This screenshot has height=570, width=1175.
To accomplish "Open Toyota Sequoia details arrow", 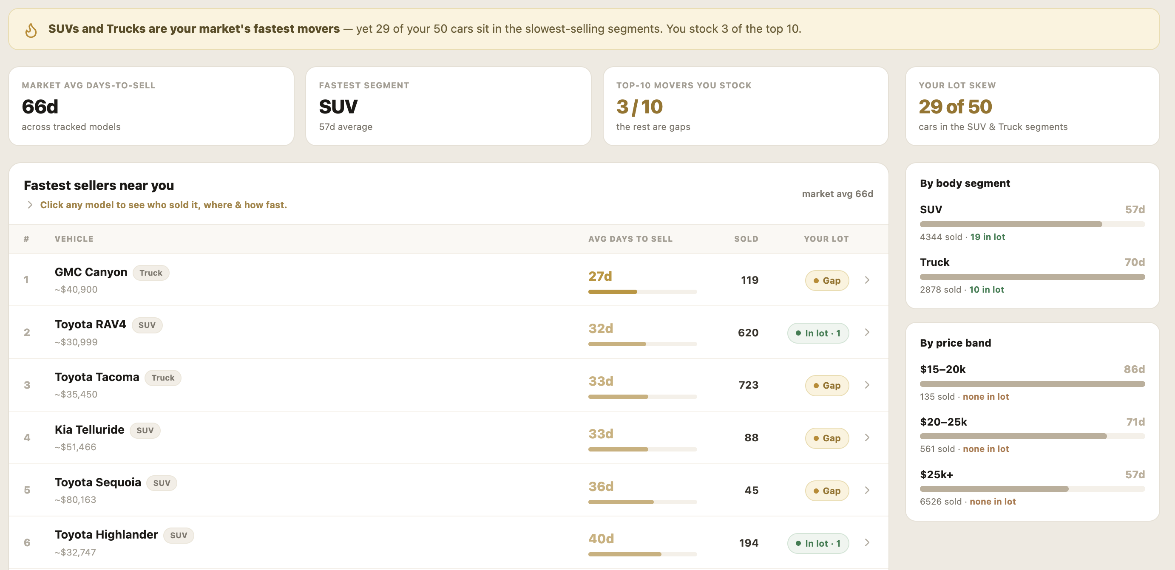I will pos(867,490).
